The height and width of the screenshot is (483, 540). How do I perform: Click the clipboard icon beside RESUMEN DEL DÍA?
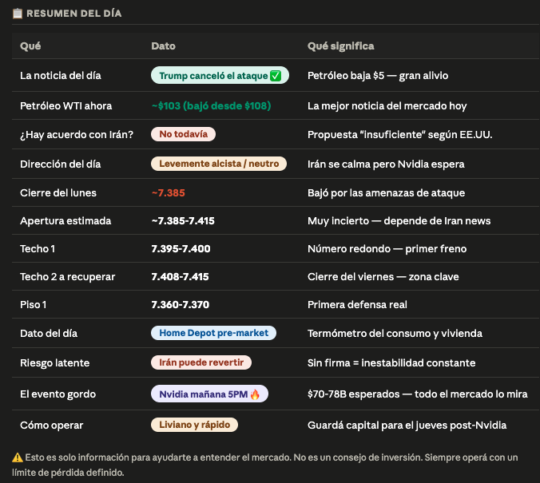[18, 14]
